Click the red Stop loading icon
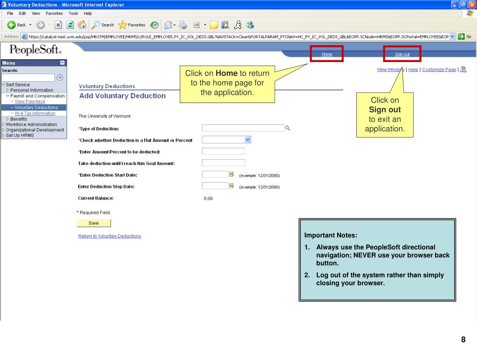 pyautogui.click(x=58, y=25)
